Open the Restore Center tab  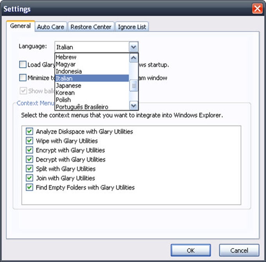coord(91,27)
